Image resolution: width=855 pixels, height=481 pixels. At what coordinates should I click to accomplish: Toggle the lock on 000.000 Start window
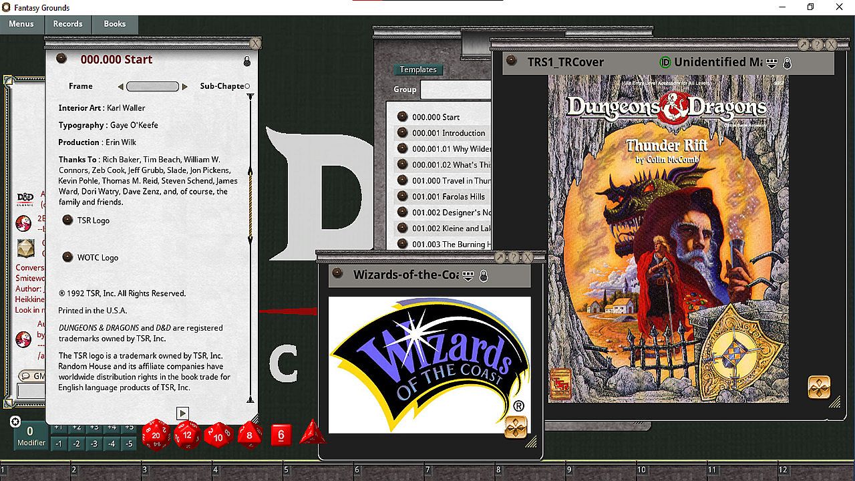click(247, 61)
